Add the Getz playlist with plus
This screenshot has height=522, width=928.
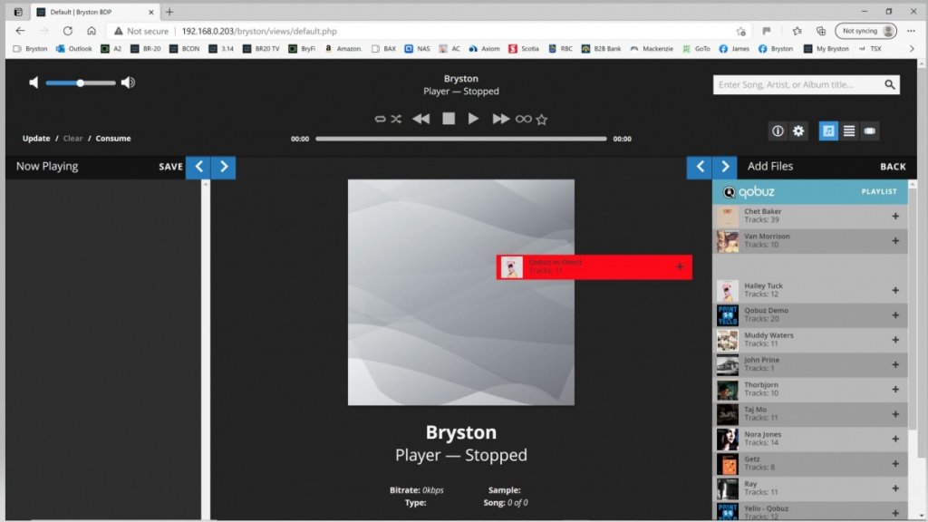tap(895, 464)
